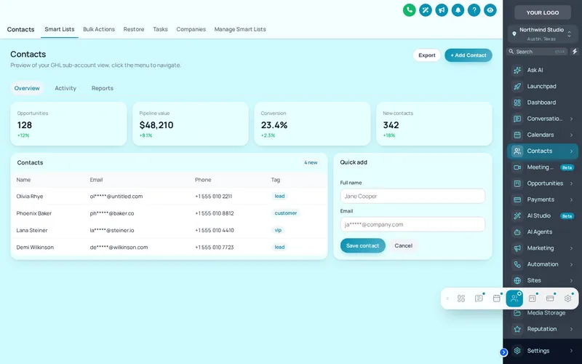The image size is (582, 364).
Task: Click the sidebar Search field
Action: pyautogui.click(x=537, y=52)
